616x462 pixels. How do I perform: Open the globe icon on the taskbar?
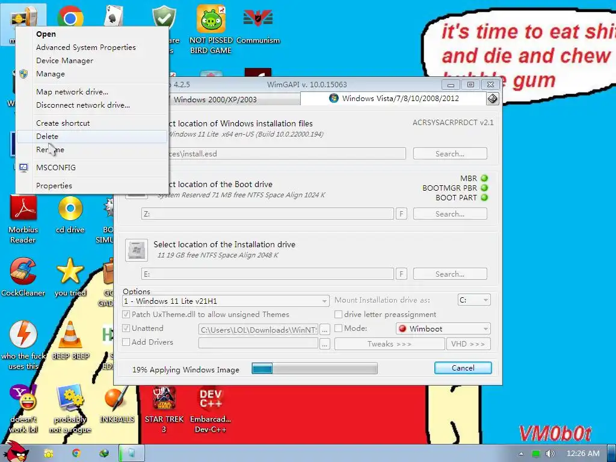(104, 454)
